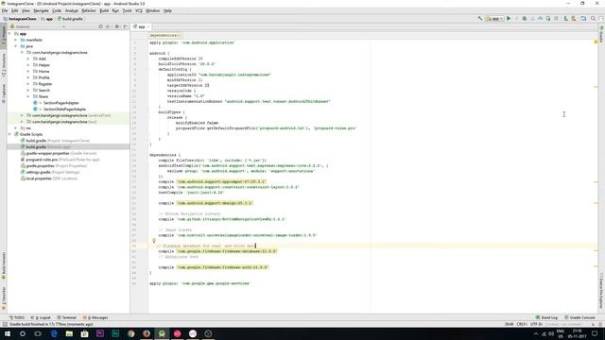The image size is (605, 340).
Task: Open the Messages tool window
Action: click(95, 317)
